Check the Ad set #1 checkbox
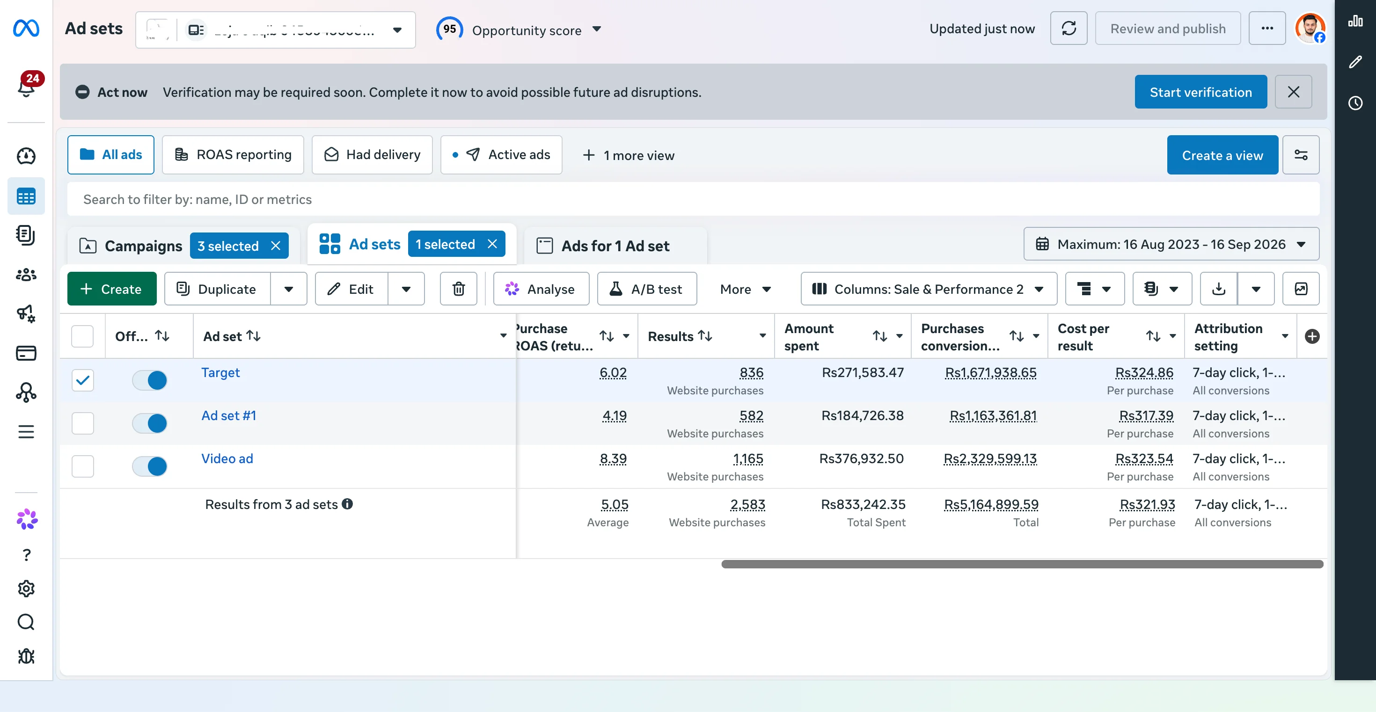Image resolution: width=1376 pixels, height=712 pixels. click(x=83, y=423)
